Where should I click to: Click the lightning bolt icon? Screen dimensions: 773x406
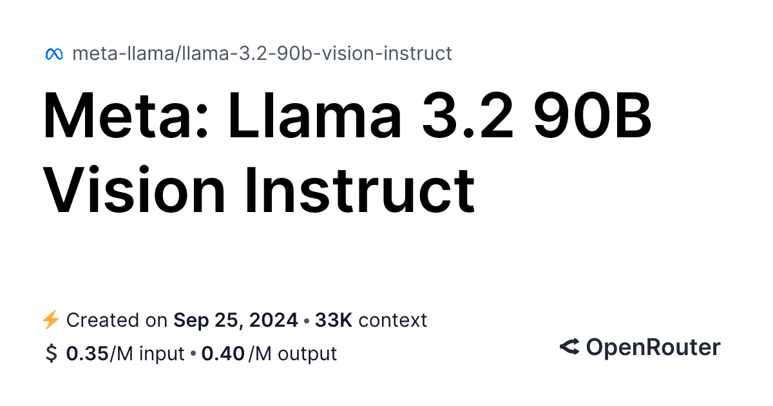point(51,320)
